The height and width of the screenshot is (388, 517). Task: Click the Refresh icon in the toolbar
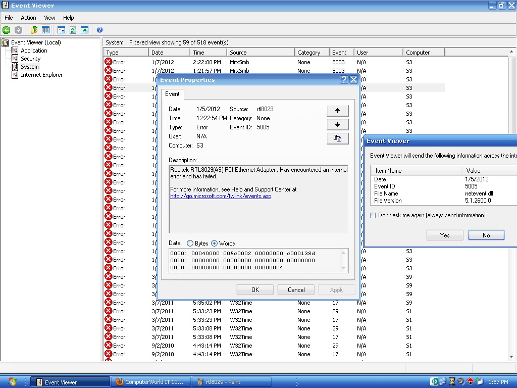point(72,30)
